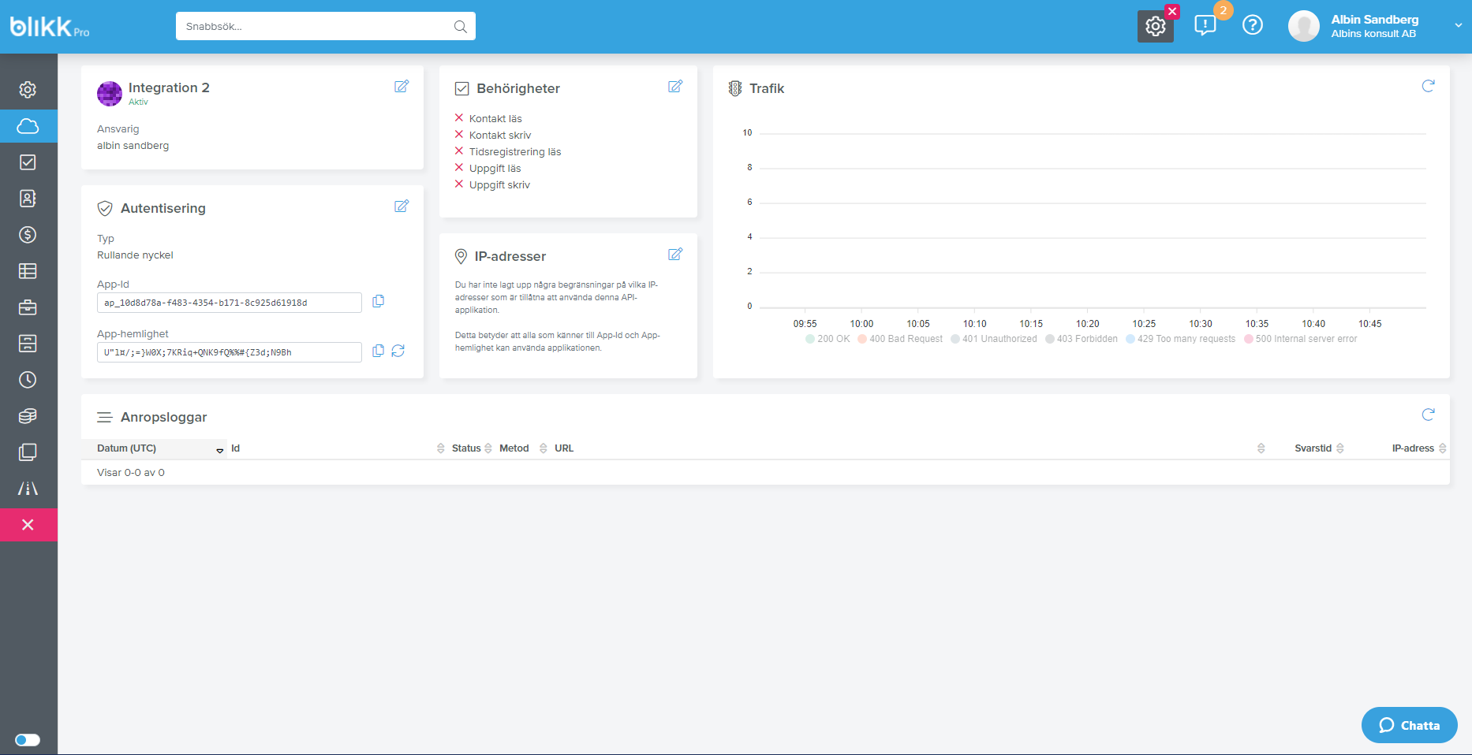Sort by Id column
The height and width of the screenshot is (755, 1472).
pos(338,448)
